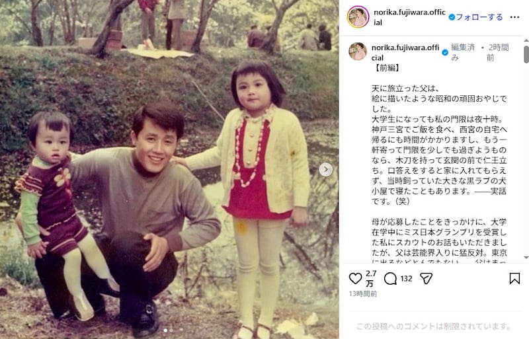Click caption scrollbar up arrow
Image resolution: width=529 pixels, height=339 pixels.
[526, 40]
